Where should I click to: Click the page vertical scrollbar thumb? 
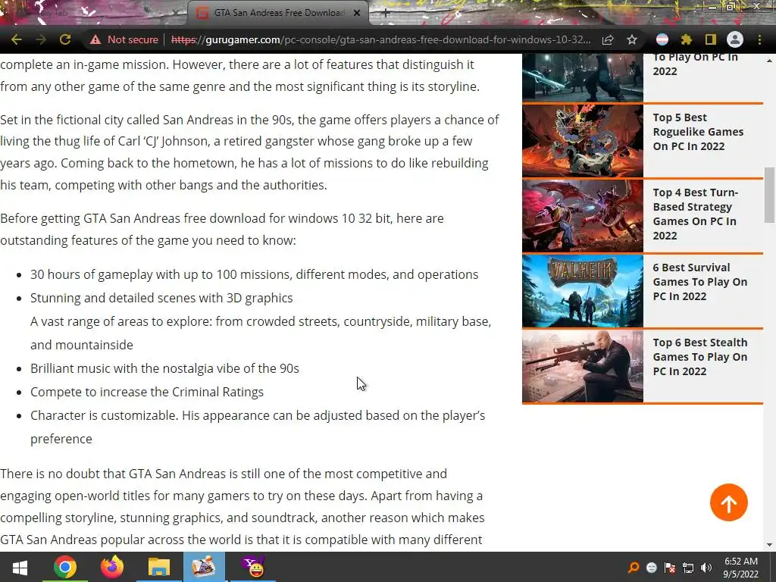(770, 195)
